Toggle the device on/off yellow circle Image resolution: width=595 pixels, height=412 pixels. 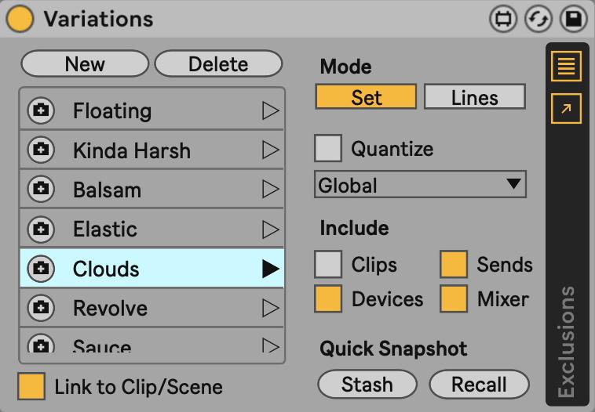point(20,19)
